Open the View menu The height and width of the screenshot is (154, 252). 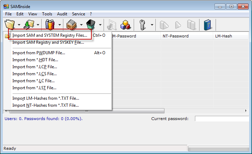coord(33,14)
